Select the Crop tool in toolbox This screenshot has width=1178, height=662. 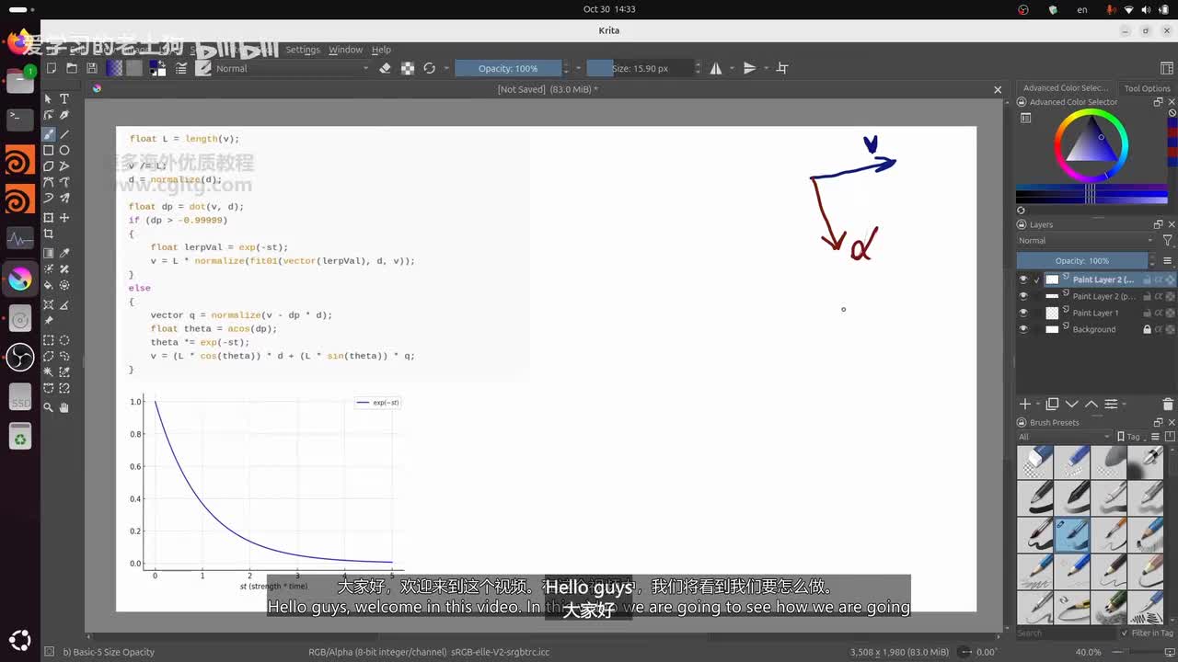tap(49, 234)
